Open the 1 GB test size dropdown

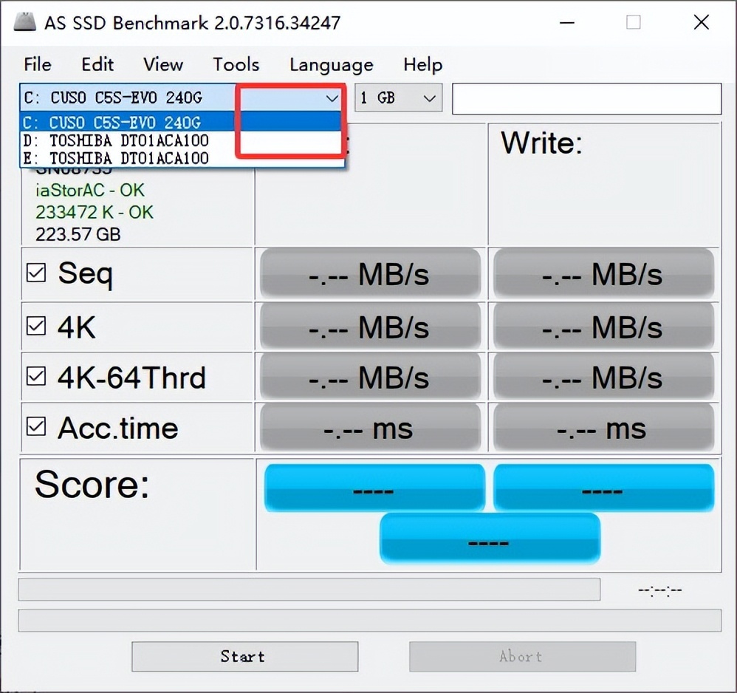point(428,98)
